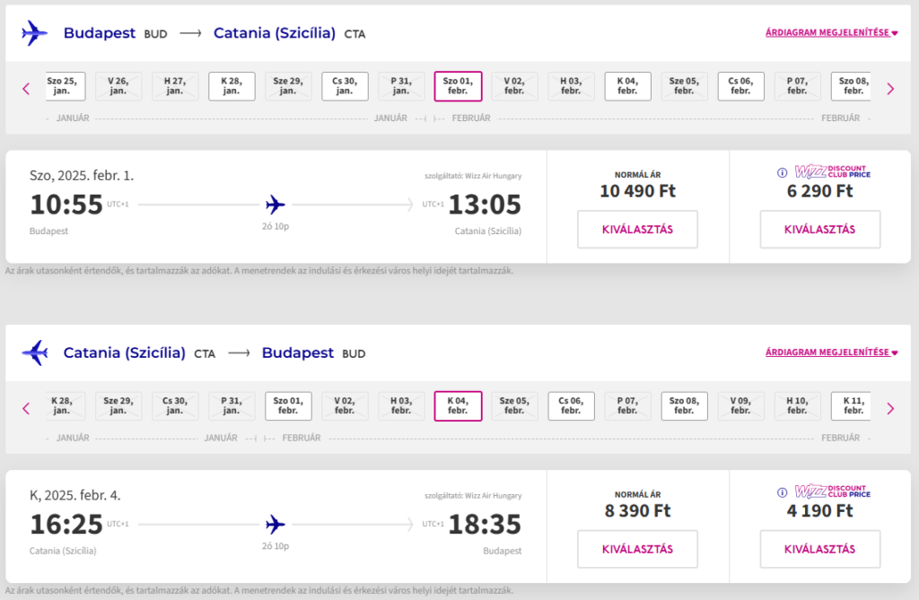Screen dimensions: 919x600
Task: Choose outbound normal price 10 490 Ft Kiválasztás
Action: pos(638,229)
